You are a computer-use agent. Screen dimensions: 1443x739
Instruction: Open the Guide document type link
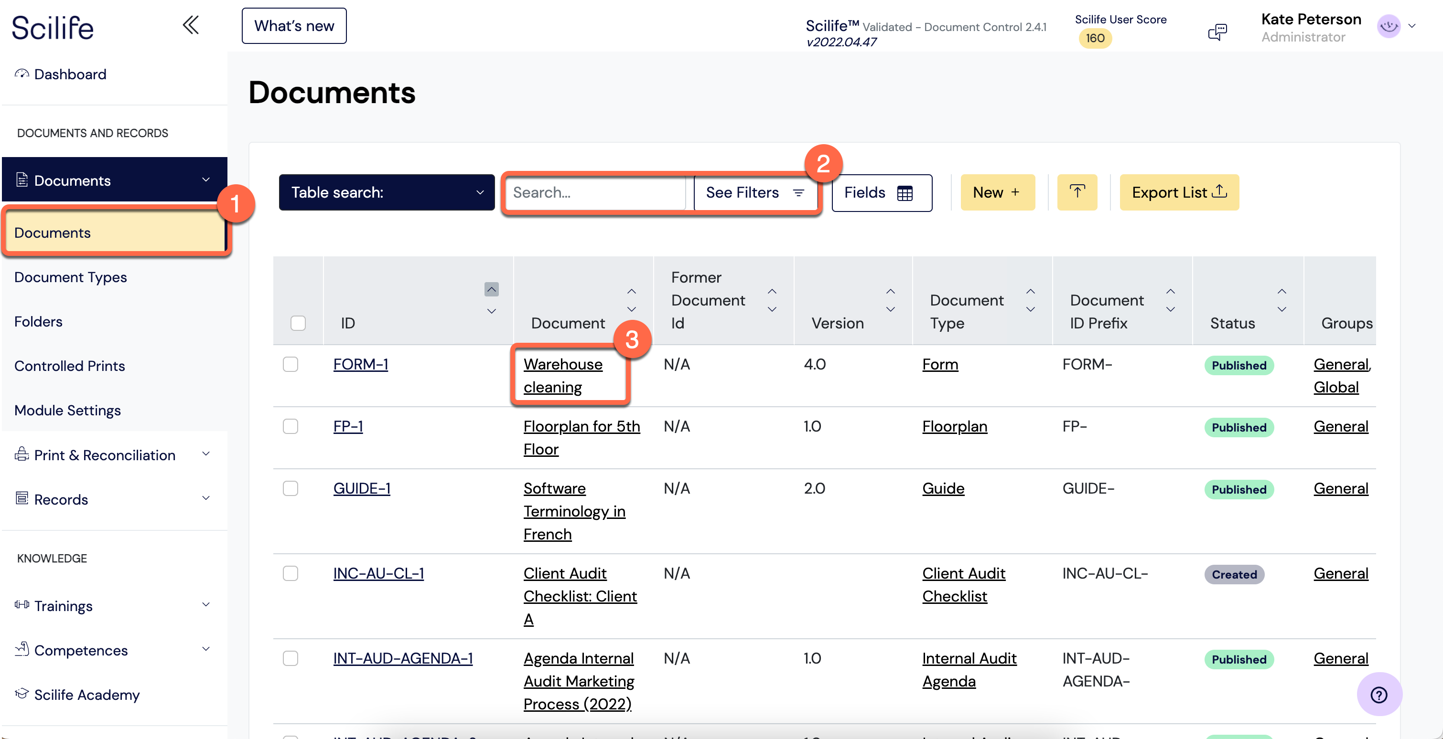943,489
